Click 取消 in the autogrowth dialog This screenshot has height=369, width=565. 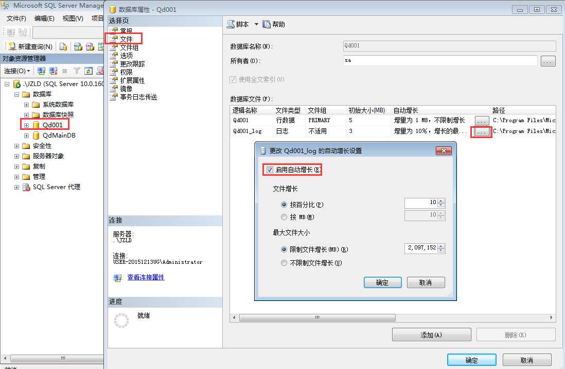click(x=426, y=282)
